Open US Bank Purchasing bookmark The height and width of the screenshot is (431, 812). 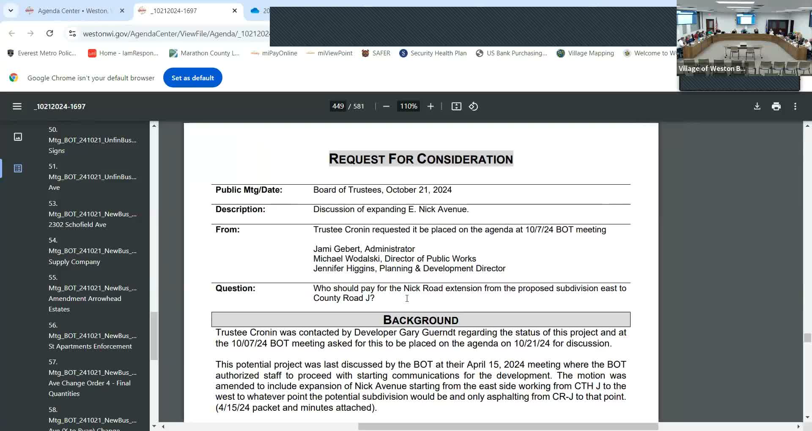point(511,53)
